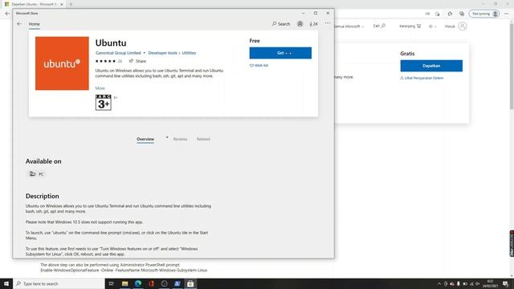514x289 pixels.
Task: Click the taskbar Type here to search box
Action: [x=59, y=283]
